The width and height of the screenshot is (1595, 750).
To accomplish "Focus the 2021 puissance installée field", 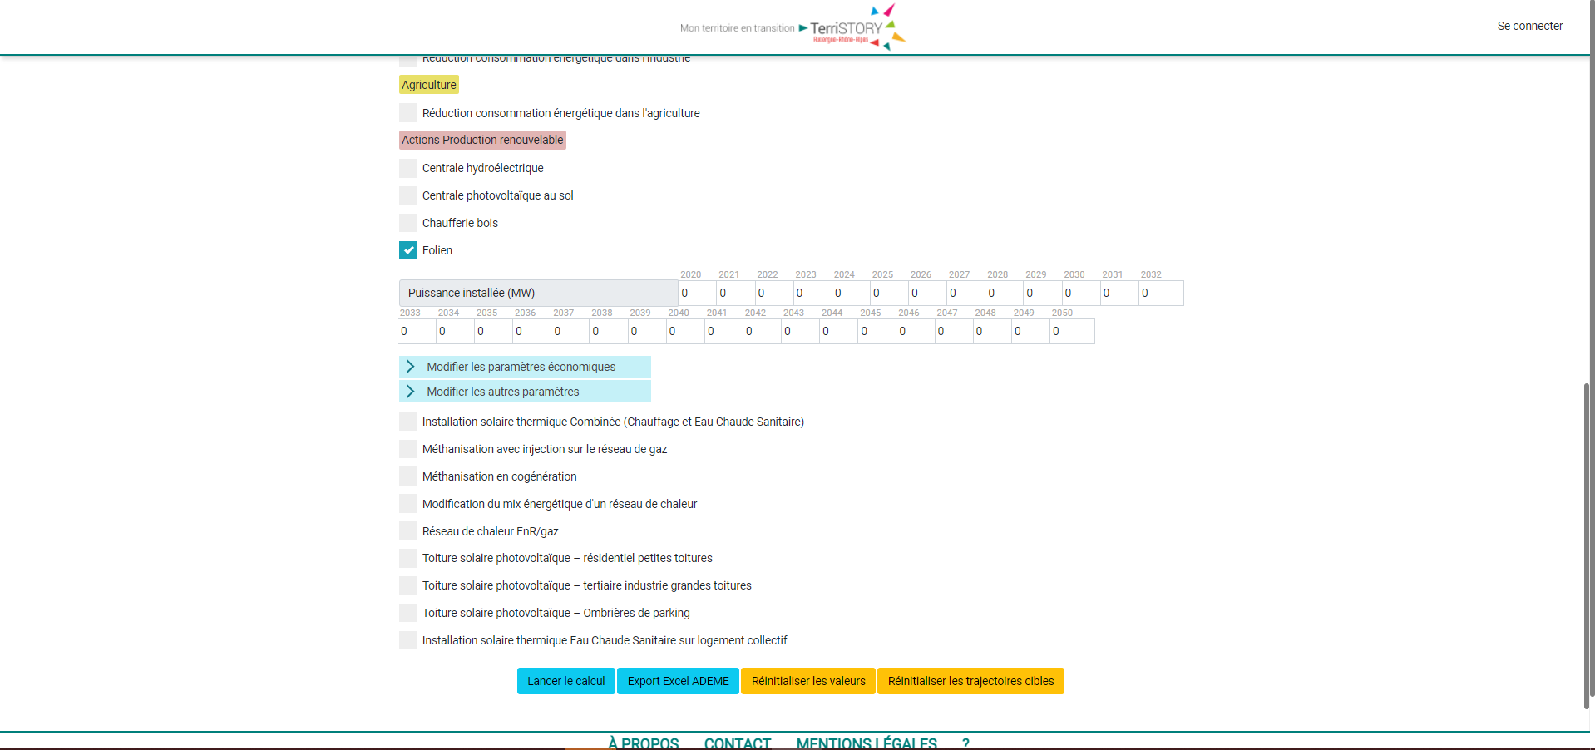I will (x=735, y=293).
